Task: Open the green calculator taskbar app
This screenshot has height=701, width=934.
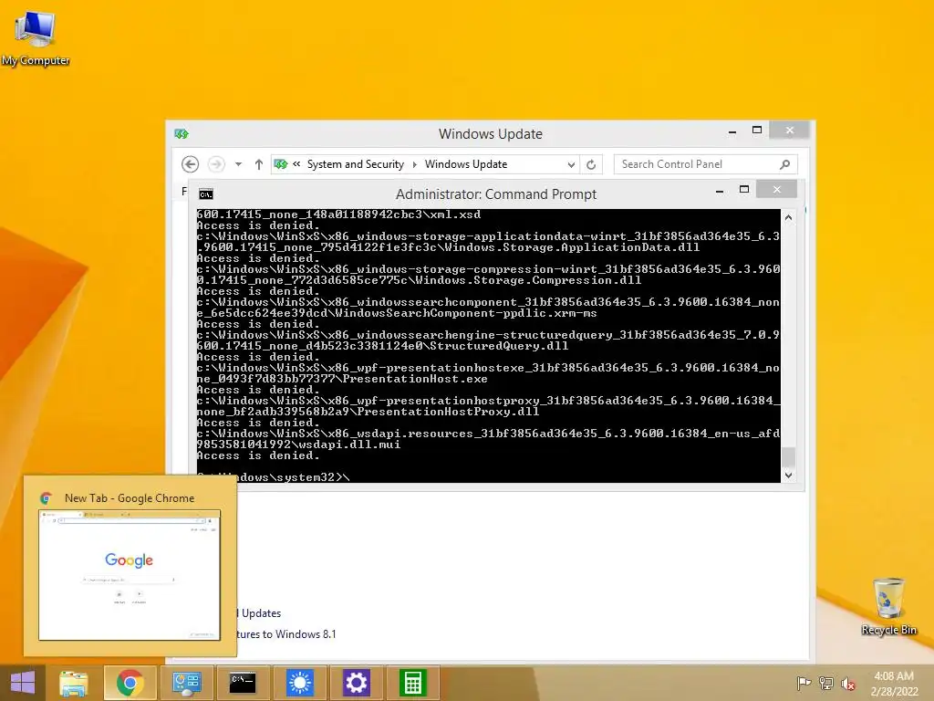Action: [x=413, y=683]
